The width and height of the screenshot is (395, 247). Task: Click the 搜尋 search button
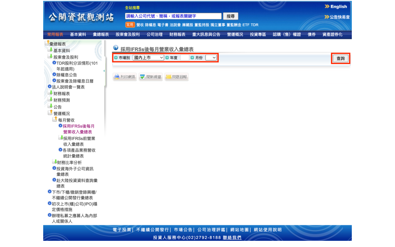click(x=231, y=16)
